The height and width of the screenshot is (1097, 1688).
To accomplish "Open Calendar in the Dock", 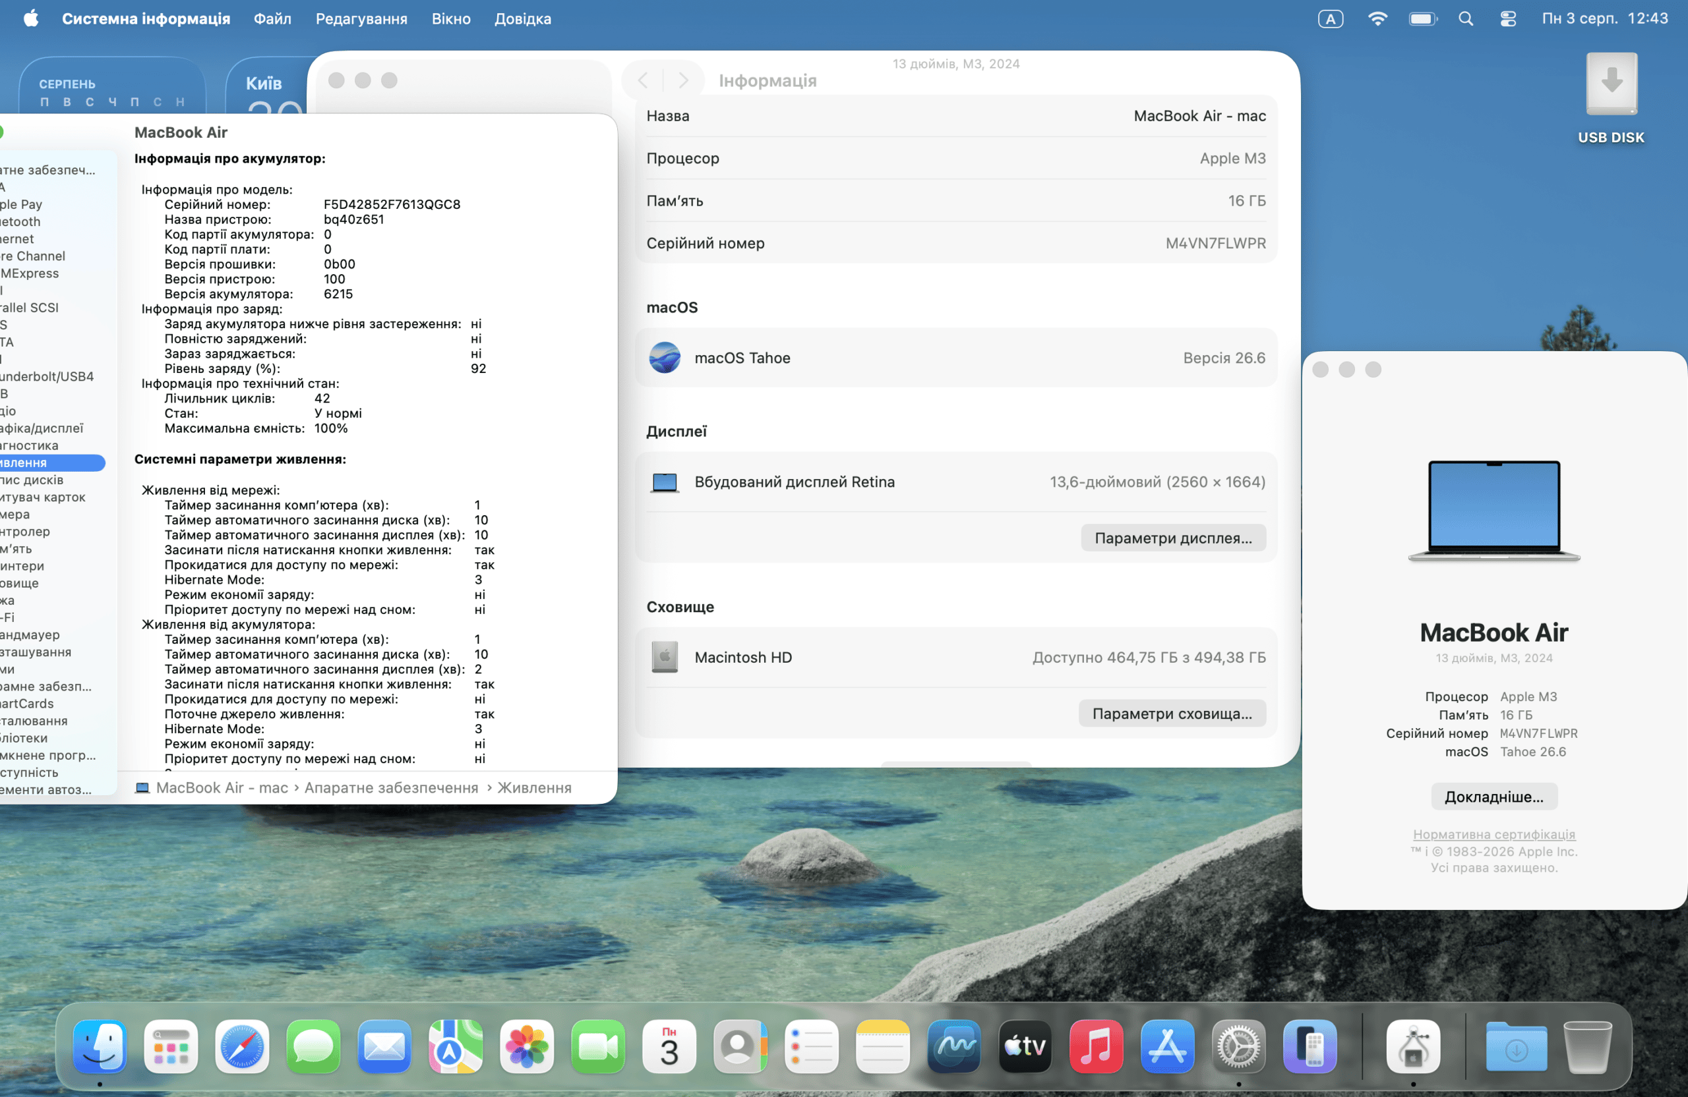I will [669, 1046].
